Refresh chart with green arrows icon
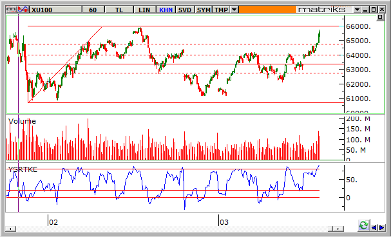The height and width of the screenshot is (237, 391). coord(364,225)
